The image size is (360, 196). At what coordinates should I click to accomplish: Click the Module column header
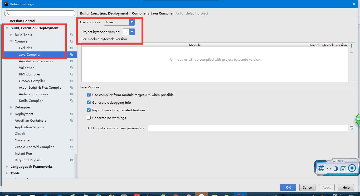point(195,45)
